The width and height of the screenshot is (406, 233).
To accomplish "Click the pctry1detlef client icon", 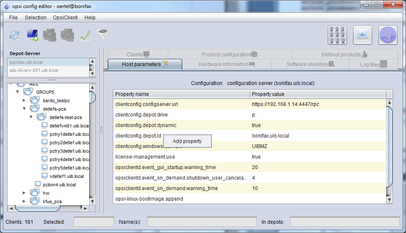I will (45, 134).
